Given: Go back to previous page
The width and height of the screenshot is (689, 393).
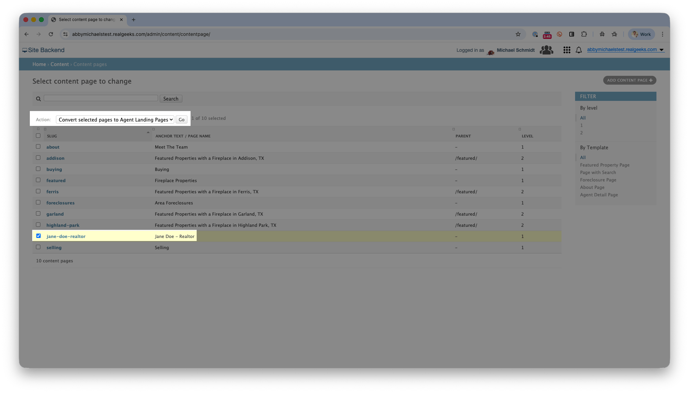Looking at the screenshot, I should tap(26, 34).
